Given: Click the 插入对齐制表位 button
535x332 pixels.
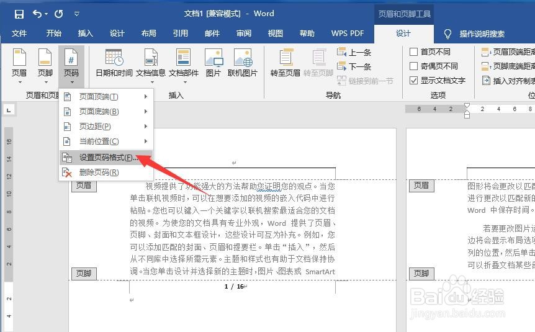Looking at the screenshot, I should pos(508,81).
